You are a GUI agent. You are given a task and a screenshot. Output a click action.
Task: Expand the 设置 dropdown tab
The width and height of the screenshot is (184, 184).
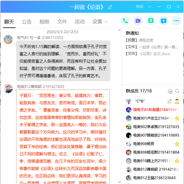(x=100, y=22)
